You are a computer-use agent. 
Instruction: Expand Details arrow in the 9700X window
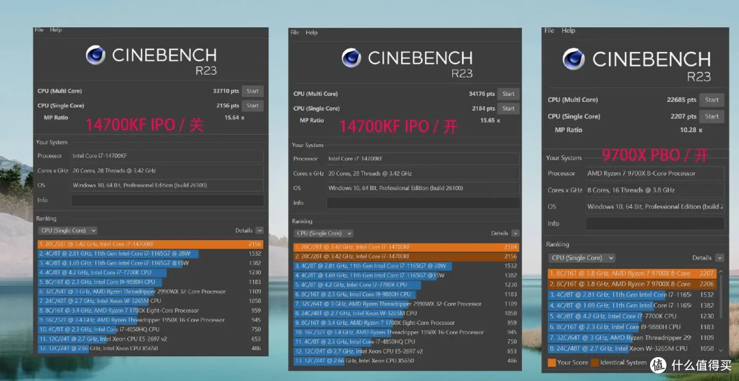click(719, 258)
